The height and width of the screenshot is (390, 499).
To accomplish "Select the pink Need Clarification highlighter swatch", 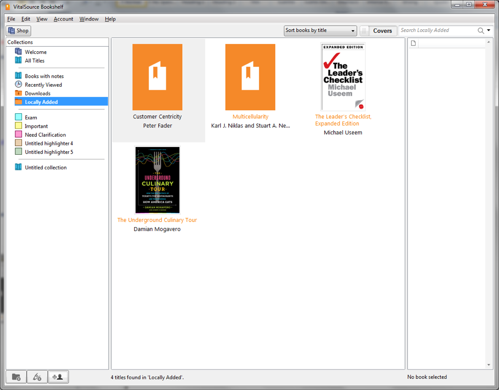I will [18, 135].
